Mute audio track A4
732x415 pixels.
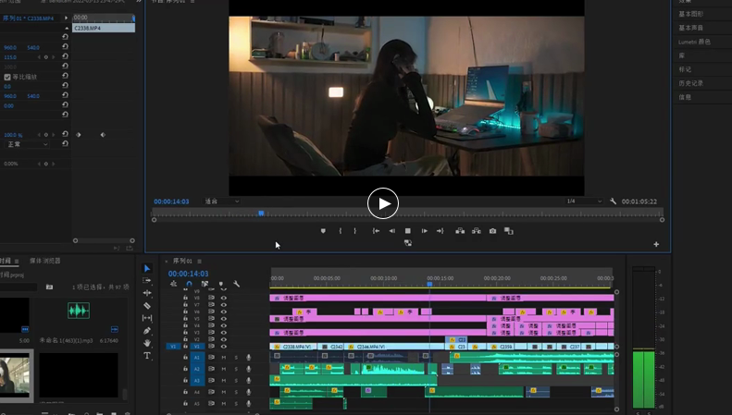pyautogui.click(x=224, y=392)
